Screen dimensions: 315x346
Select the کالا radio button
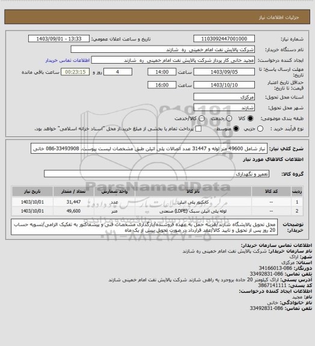pyautogui.click(x=250, y=118)
